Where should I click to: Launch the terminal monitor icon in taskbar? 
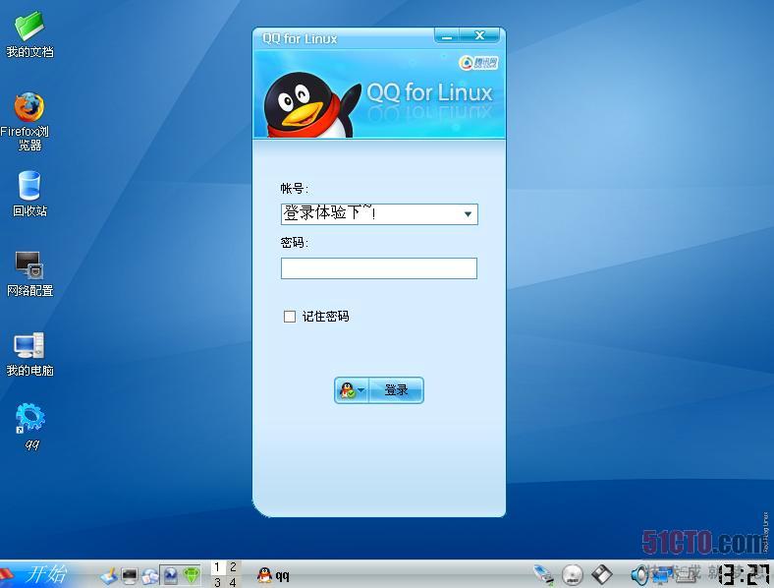(x=130, y=575)
